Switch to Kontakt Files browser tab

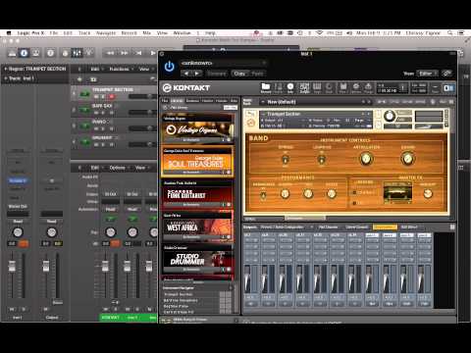pyautogui.click(x=165, y=101)
